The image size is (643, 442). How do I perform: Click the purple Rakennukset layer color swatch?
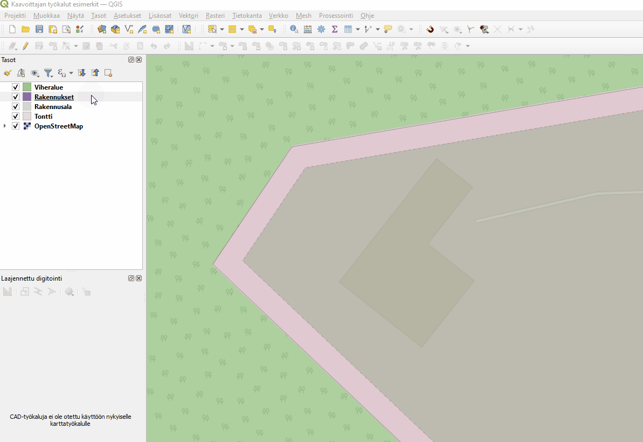(27, 97)
